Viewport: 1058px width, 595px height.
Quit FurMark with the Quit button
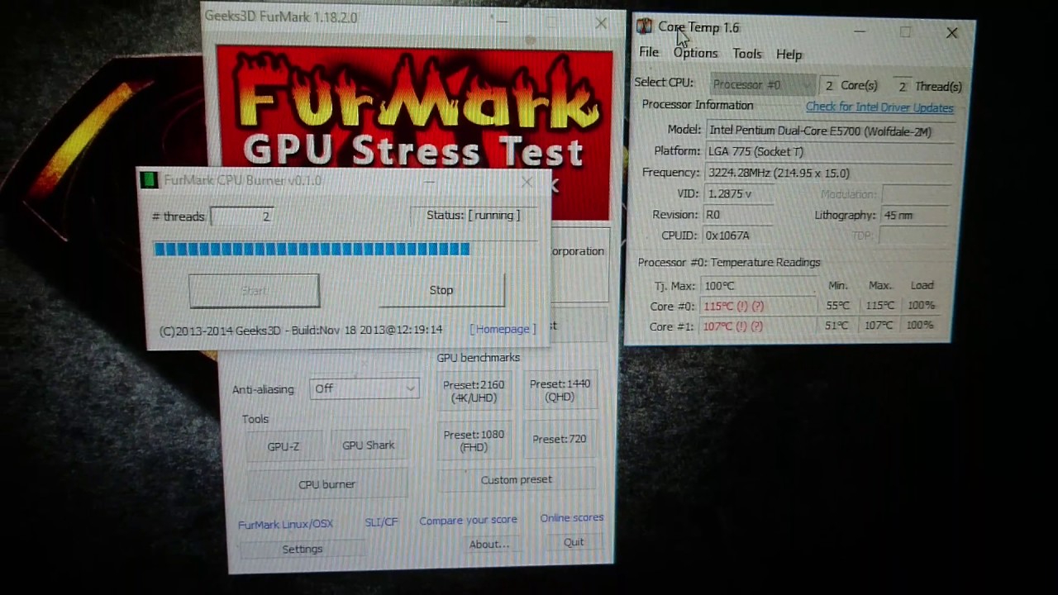pos(574,542)
